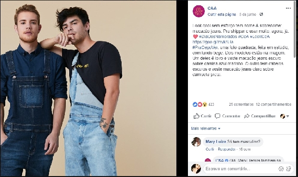
Task: Click Mary Luiza's profile name
Action: pos(216,141)
